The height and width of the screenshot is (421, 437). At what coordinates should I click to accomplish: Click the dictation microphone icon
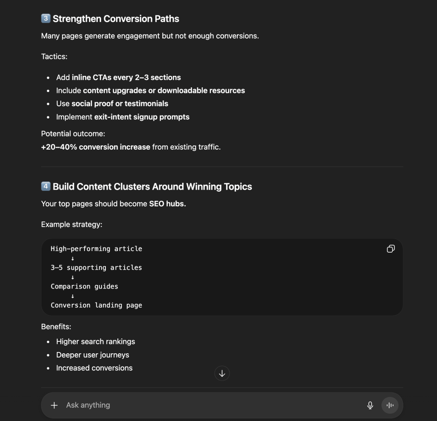click(x=370, y=405)
